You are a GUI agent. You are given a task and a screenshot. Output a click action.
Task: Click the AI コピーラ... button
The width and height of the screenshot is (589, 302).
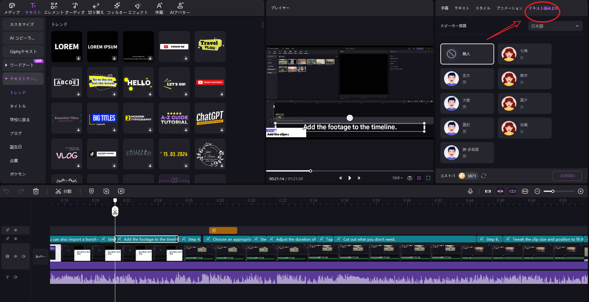tap(23, 38)
